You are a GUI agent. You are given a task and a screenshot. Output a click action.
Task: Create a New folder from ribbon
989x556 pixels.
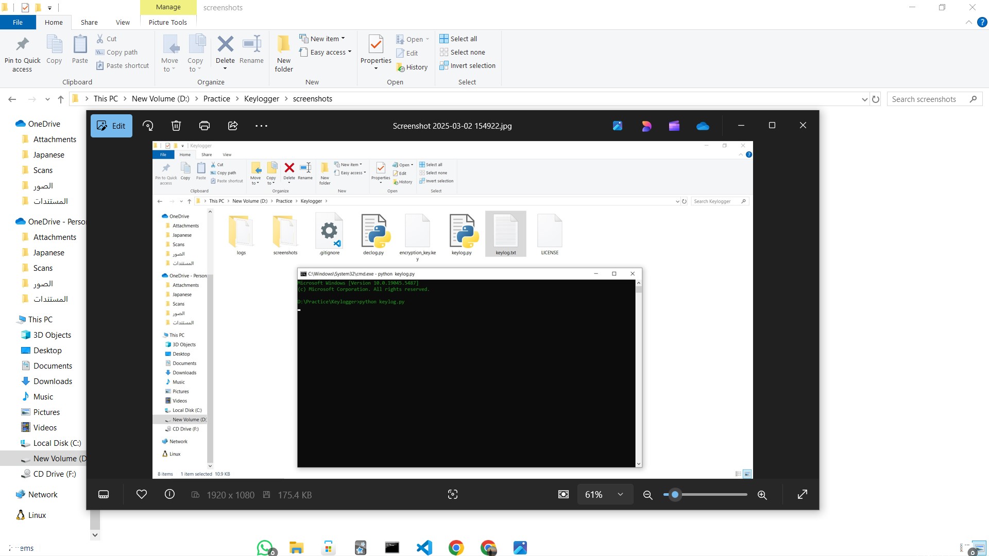click(x=284, y=54)
